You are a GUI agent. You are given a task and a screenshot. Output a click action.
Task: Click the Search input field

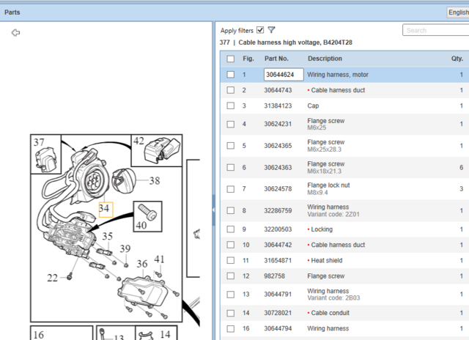click(x=436, y=30)
